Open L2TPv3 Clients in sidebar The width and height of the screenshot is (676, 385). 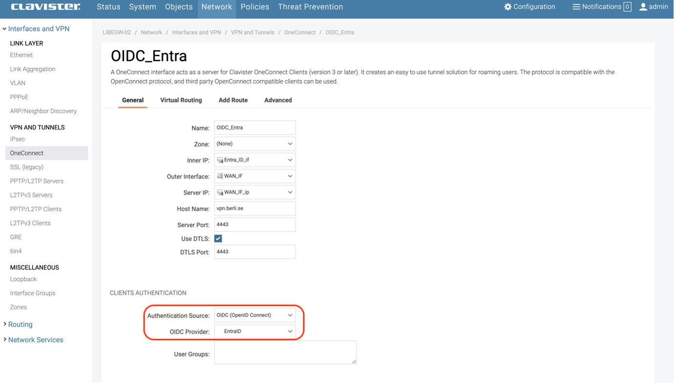30,223
